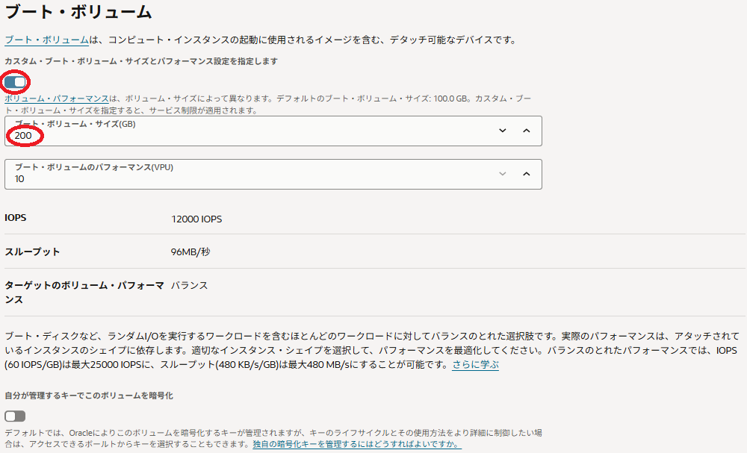Enable encryption with a self-managed key toggle

pyautogui.click(x=15, y=416)
